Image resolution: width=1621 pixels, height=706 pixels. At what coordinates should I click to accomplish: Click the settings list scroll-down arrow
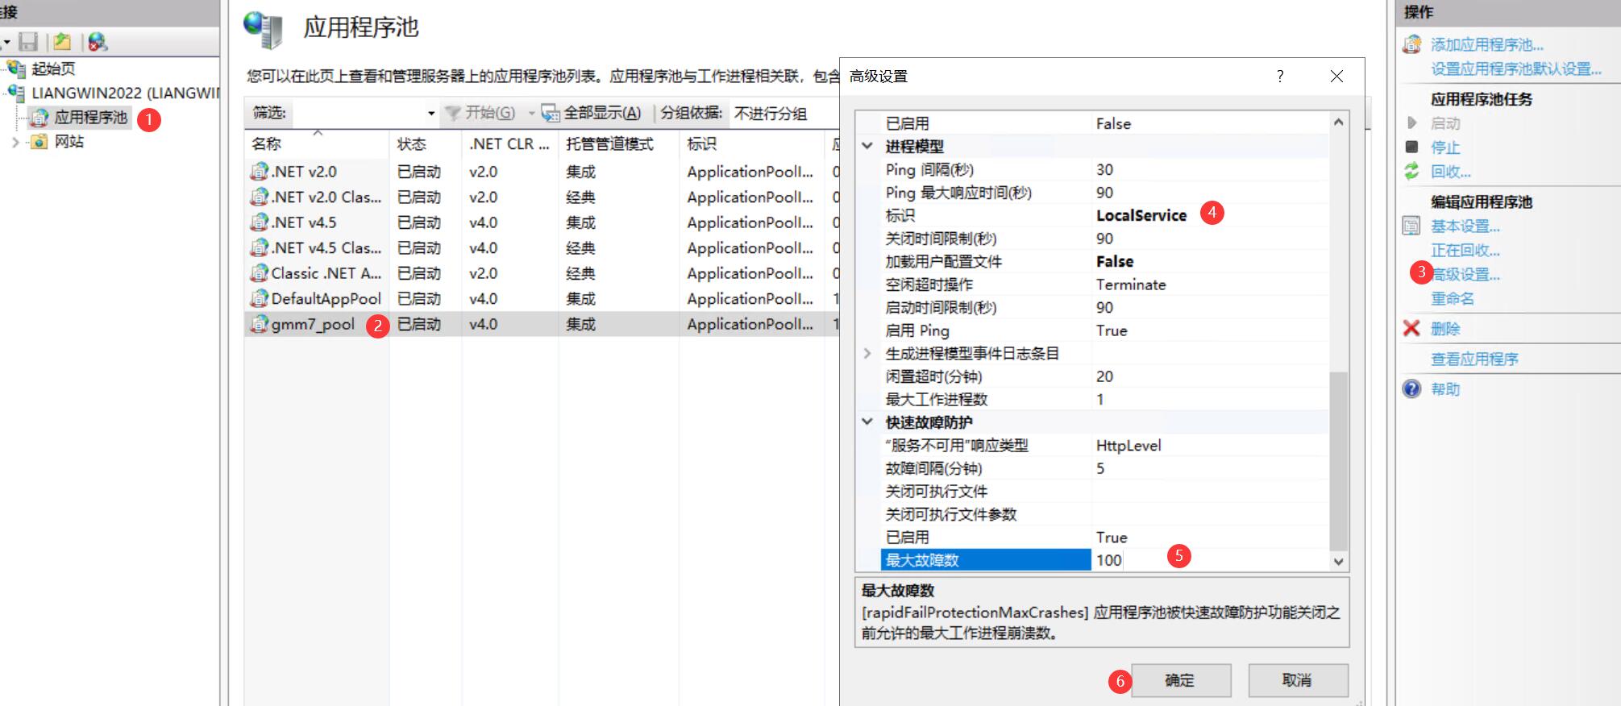1338,562
